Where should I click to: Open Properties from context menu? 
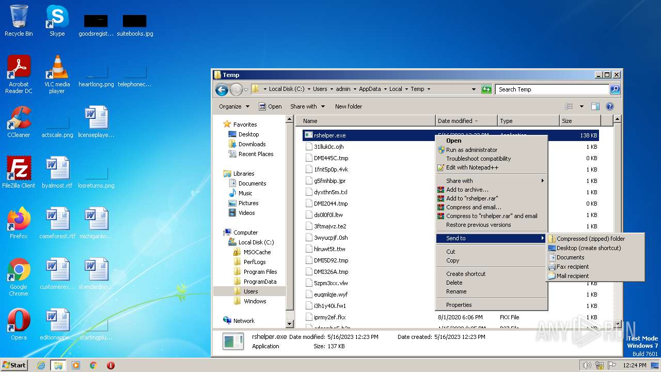(x=491, y=305)
